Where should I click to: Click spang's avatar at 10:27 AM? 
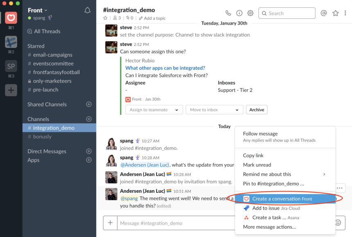pyautogui.click(x=111, y=144)
